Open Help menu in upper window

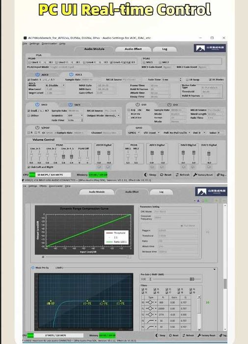coord(62,44)
